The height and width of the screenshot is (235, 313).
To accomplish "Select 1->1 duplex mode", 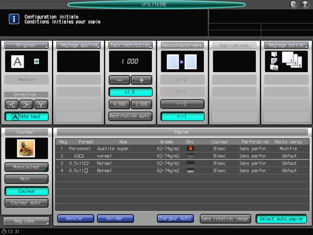I will 182,116.
